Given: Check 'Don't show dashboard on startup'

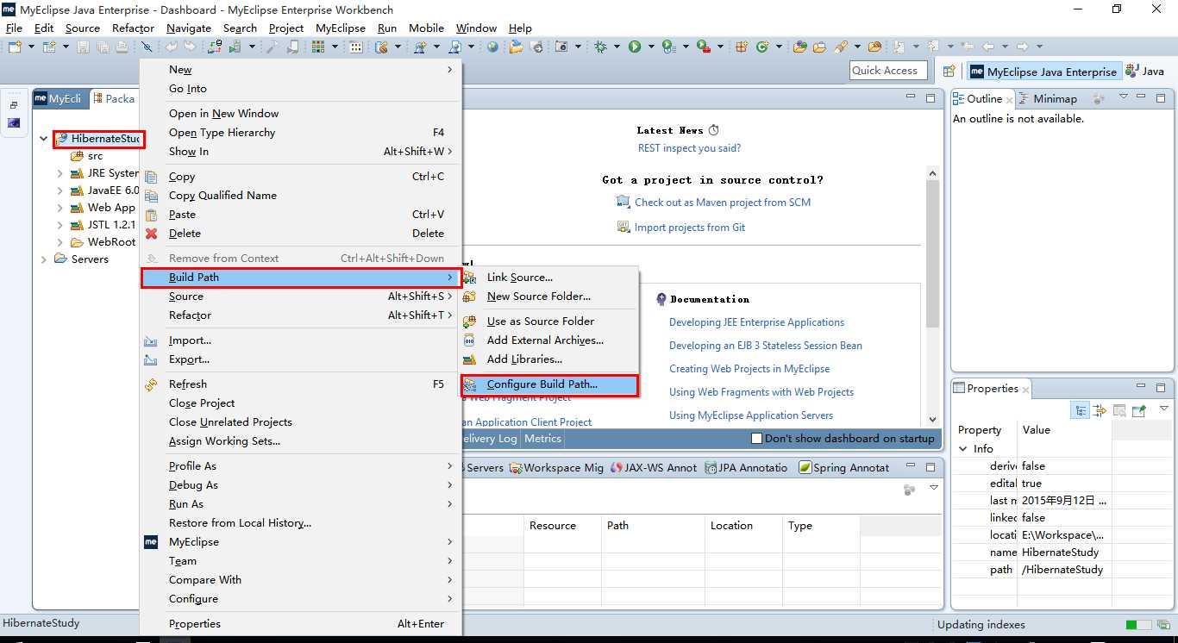Looking at the screenshot, I should pyautogui.click(x=756, y=439).
